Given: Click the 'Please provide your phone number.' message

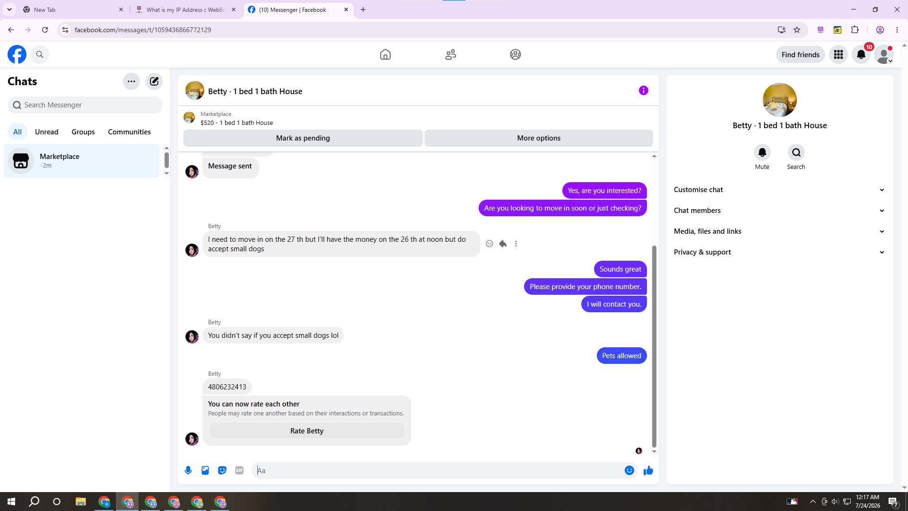Looking at the screenshot, I should pos(585,287).
